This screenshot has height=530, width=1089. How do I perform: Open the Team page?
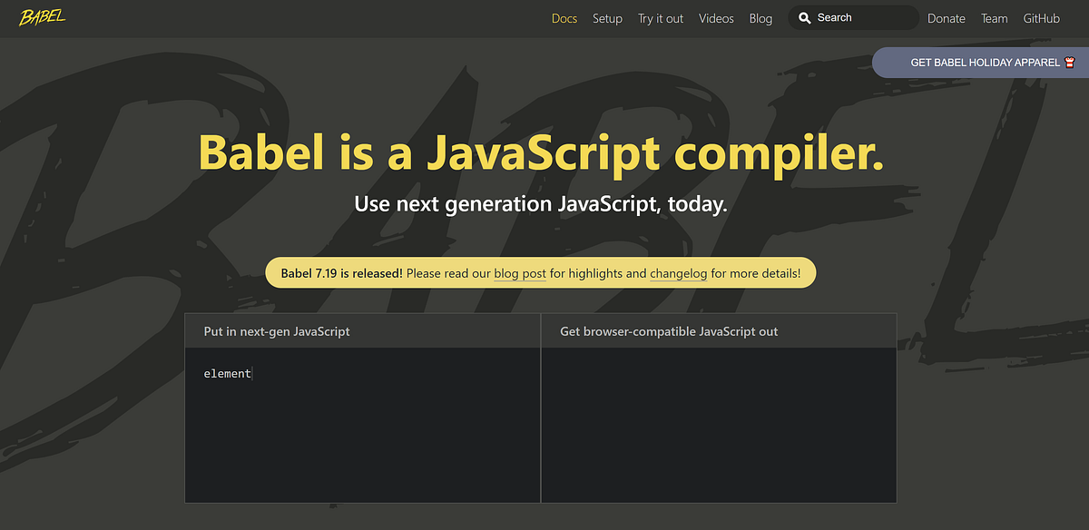994,18
